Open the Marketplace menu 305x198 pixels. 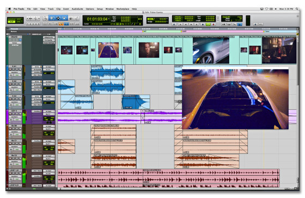click(x=123, y=9)
